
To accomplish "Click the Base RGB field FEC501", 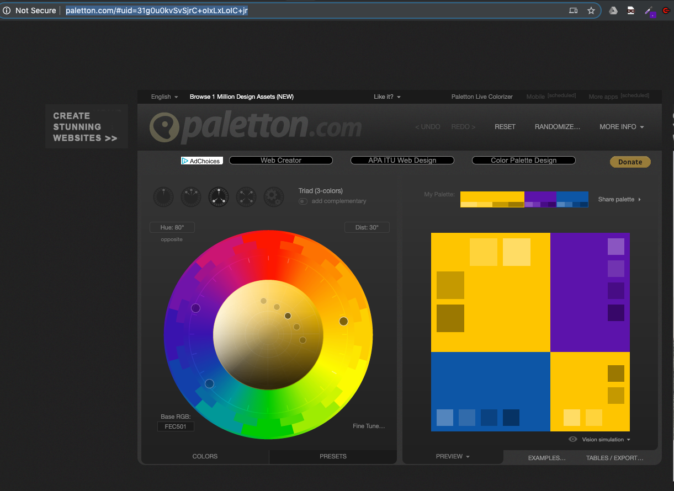I will [176, 426].
